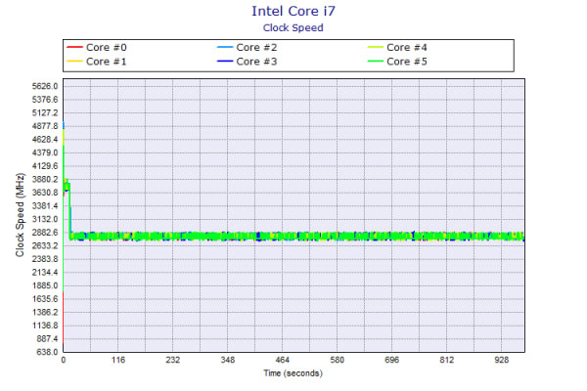The width and height of the screenshot is (587, 391).
Task: Click the 2633.2 y-axis value
Action: pyautogui.click(x=45, y=245)
